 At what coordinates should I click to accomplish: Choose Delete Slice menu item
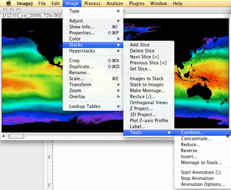click(x=149, y=51)
